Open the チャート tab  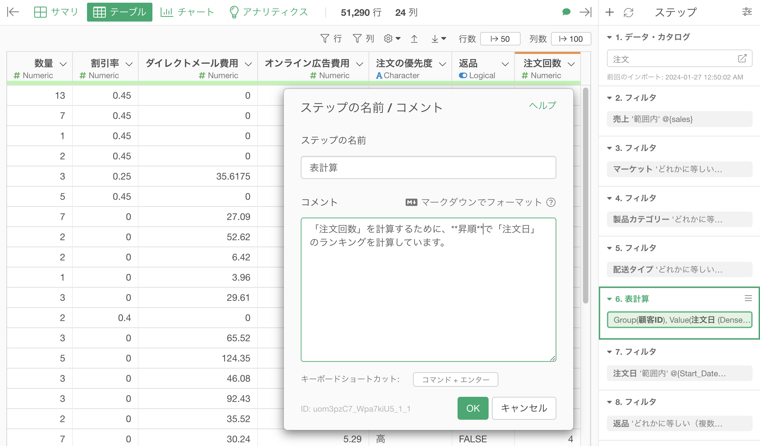click(187, 12)
